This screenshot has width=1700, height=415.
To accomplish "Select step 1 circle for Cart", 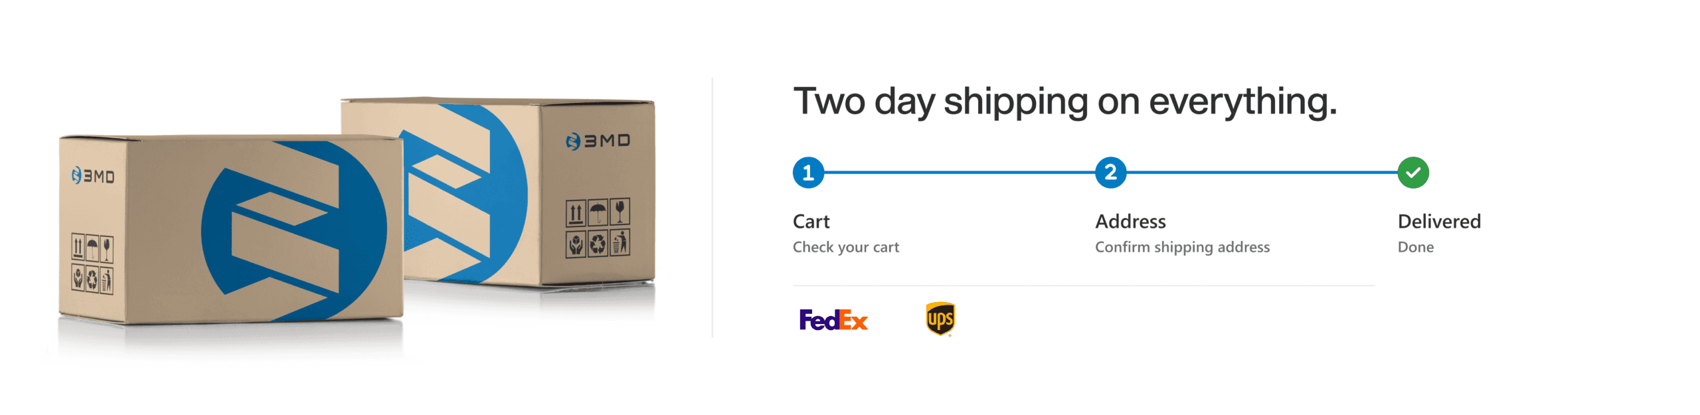I will (x=807, y=173).
